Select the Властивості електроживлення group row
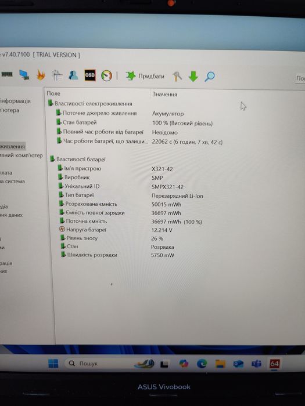The height and width of the screenshot is (406, 305). (90, 104)
